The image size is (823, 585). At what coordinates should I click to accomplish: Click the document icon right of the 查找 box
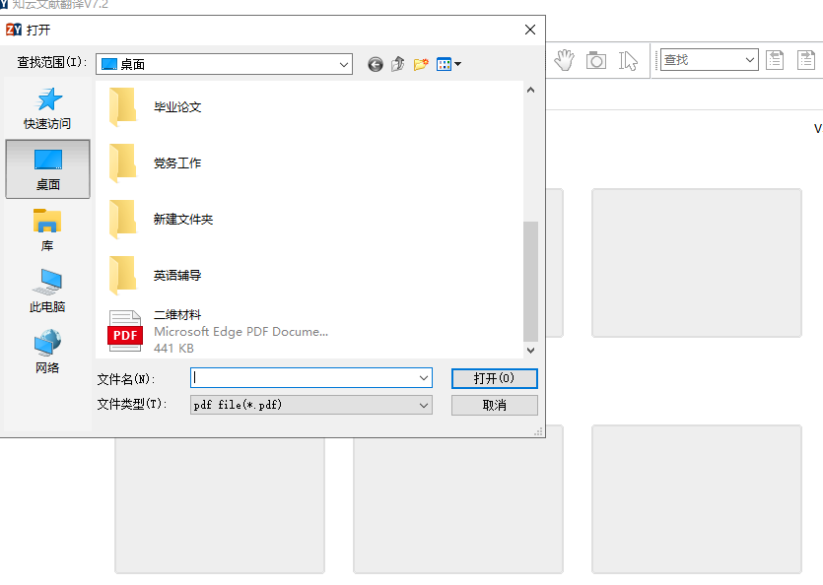click(x=775, y=59)
